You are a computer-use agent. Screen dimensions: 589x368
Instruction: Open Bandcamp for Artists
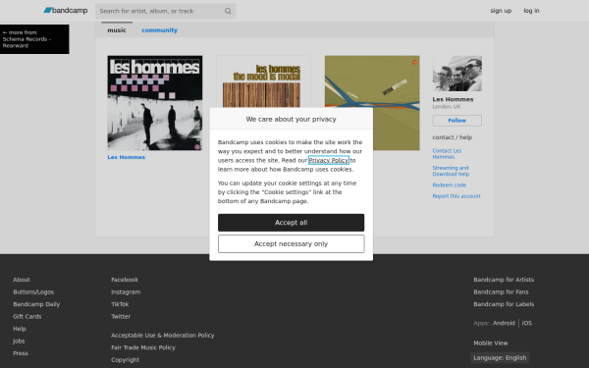[504, 280]
